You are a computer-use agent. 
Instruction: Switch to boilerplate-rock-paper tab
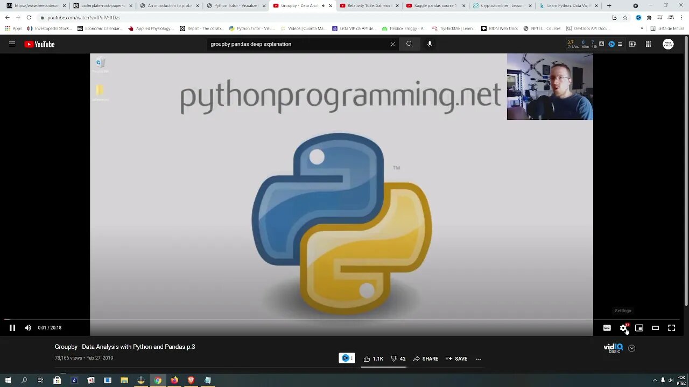tap(102, 5)
